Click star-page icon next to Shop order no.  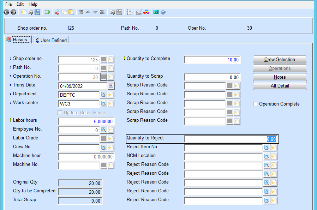(x=110, y=59)
